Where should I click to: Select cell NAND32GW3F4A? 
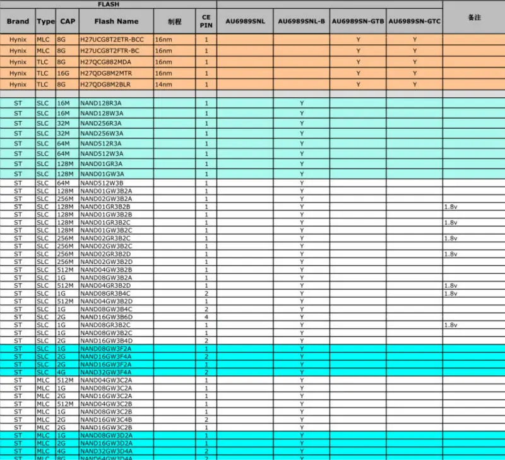click(116, 372)
